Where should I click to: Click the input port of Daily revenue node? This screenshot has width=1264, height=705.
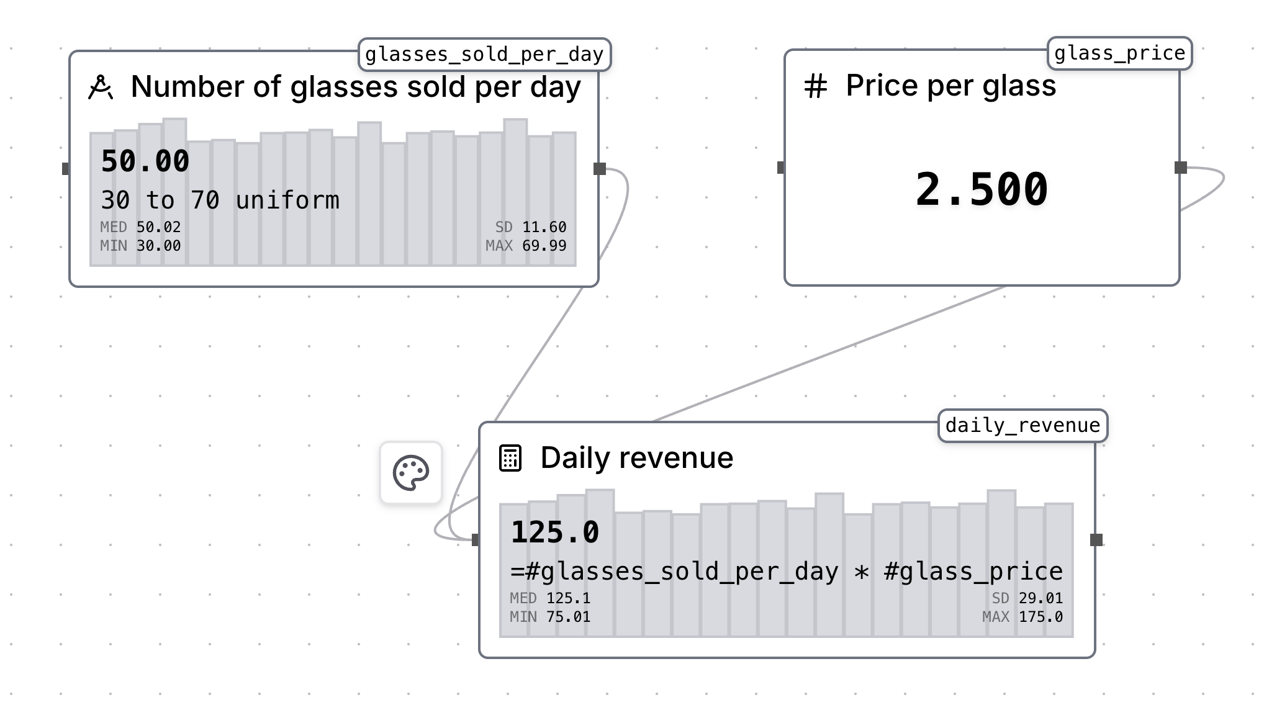tap(476, 541)
